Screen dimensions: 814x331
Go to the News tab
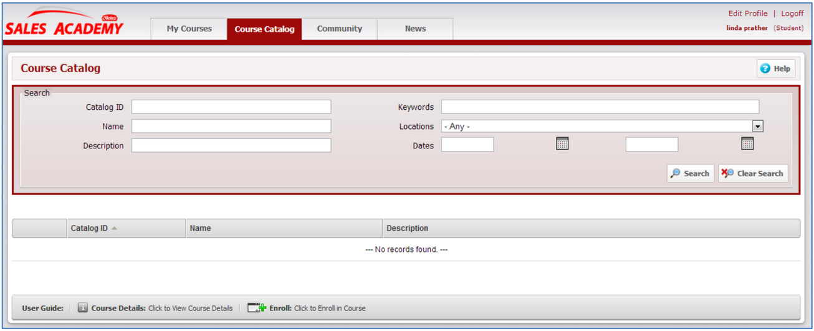(x=415, y=29)
